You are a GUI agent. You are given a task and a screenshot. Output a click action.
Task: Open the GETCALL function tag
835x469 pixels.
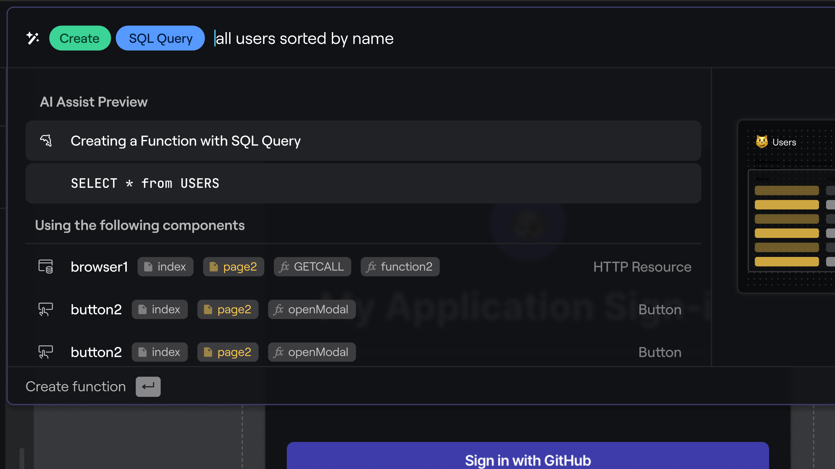pos(312,267)
